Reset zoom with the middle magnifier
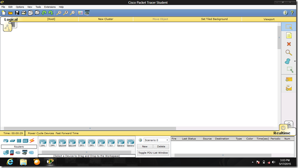 coord(65,13)
